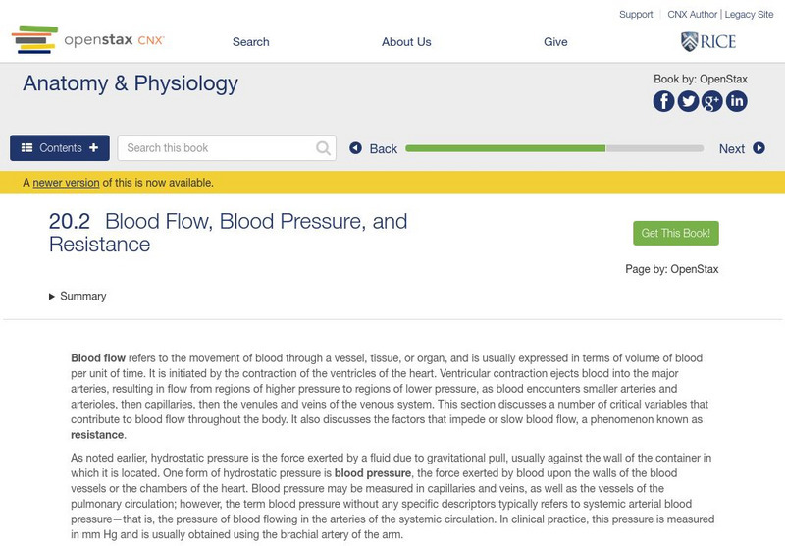The height and width of the screenshot is (546, 785).
Task: Click the Facebook share icon
Action: click(664, 101)
